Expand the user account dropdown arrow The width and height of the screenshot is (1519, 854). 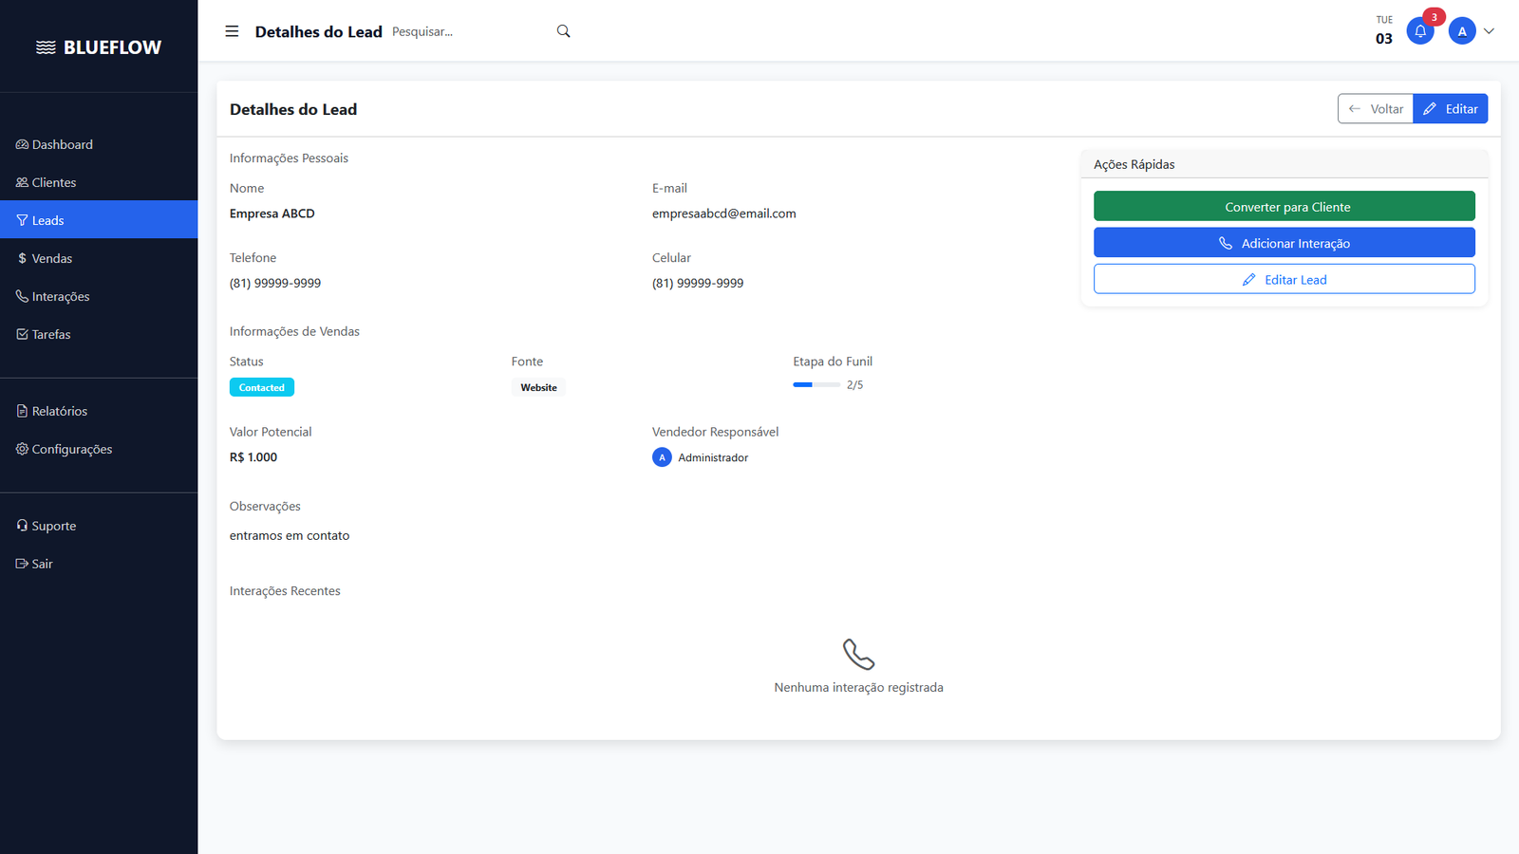tap(1490, 30)
